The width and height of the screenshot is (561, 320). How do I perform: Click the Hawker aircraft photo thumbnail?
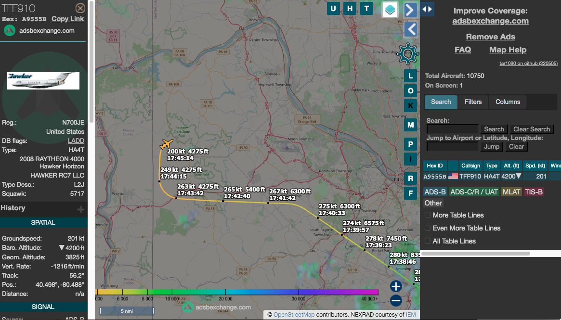(43, 80)
